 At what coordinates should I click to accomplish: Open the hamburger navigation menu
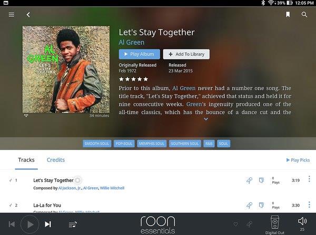[12, 15]
